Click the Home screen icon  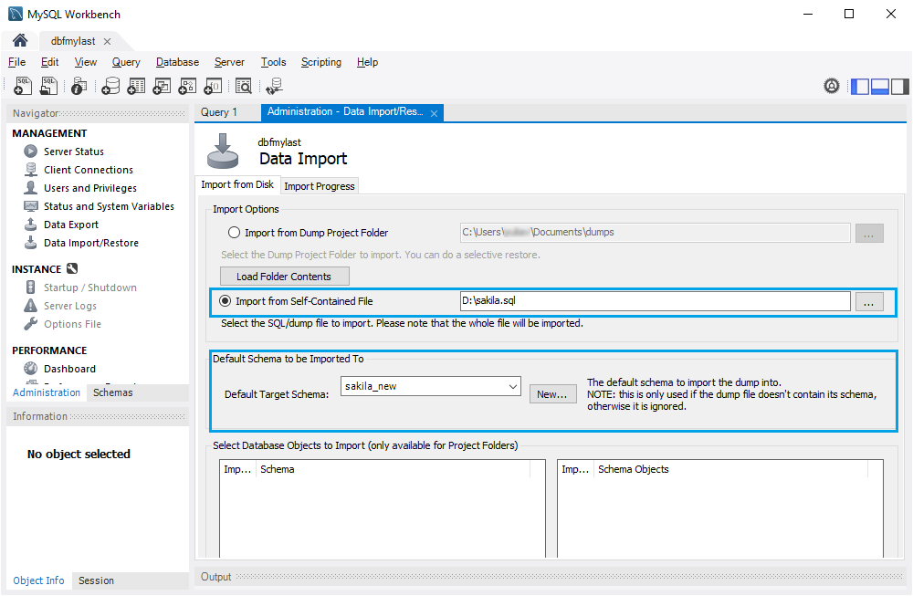click(18, 40)
